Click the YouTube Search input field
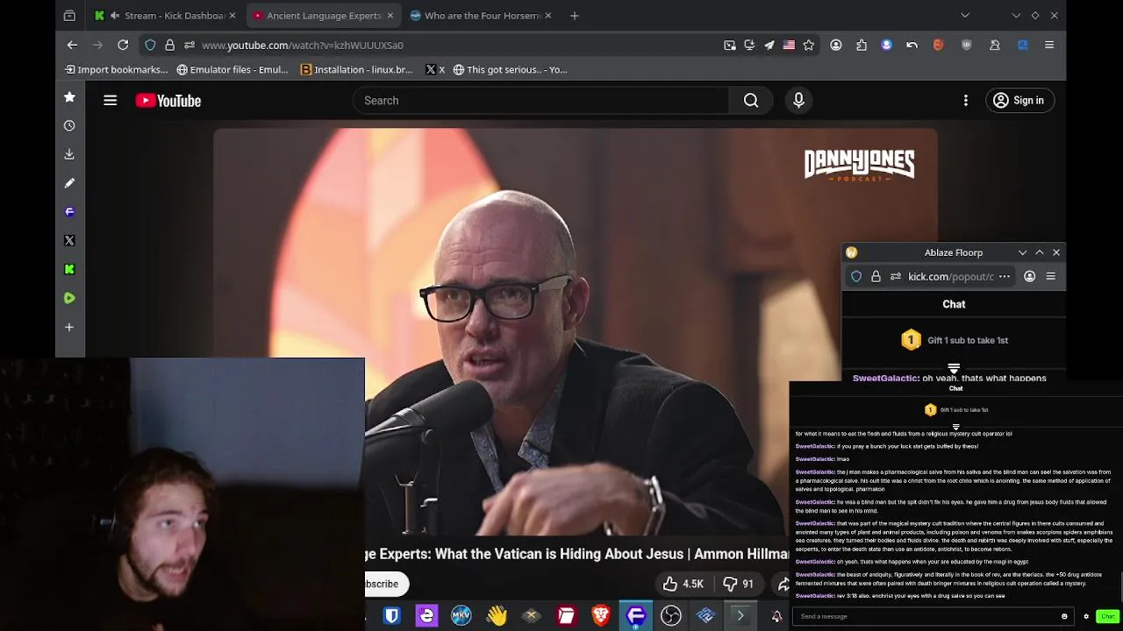The width and height of the screenshot is (1123, 631). [x=540, y=101]
